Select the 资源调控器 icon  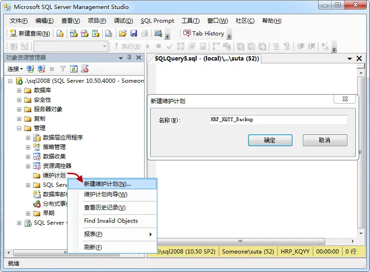click(36, 166)
